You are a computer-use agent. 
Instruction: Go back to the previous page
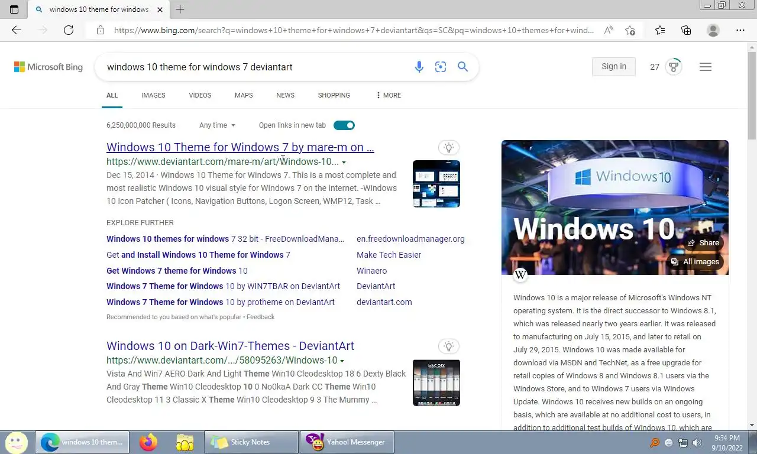pos(17,30)
